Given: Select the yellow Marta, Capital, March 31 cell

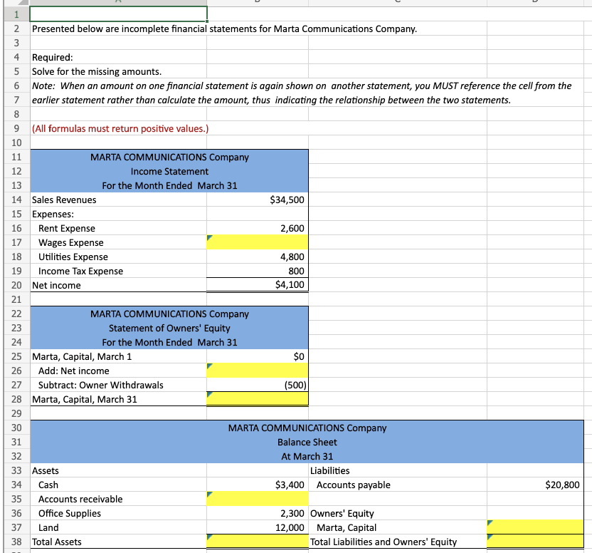Looking at the screenshot, I should coord(257,398).
